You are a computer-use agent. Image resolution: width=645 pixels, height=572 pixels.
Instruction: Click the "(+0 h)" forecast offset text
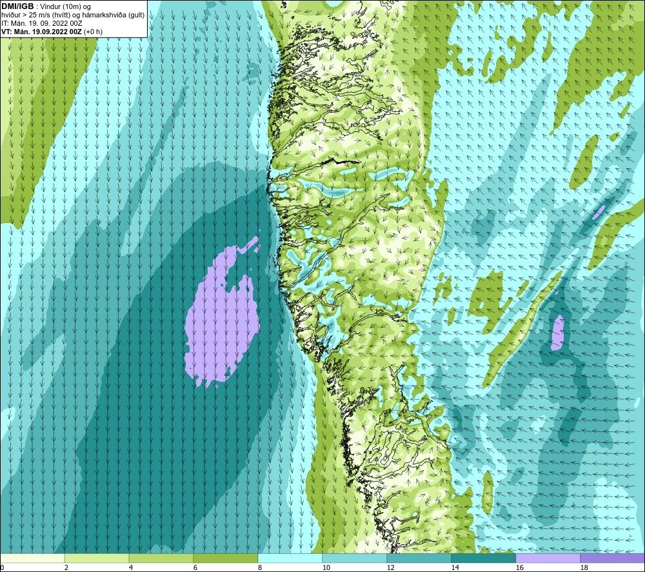(x=93, y=32)
